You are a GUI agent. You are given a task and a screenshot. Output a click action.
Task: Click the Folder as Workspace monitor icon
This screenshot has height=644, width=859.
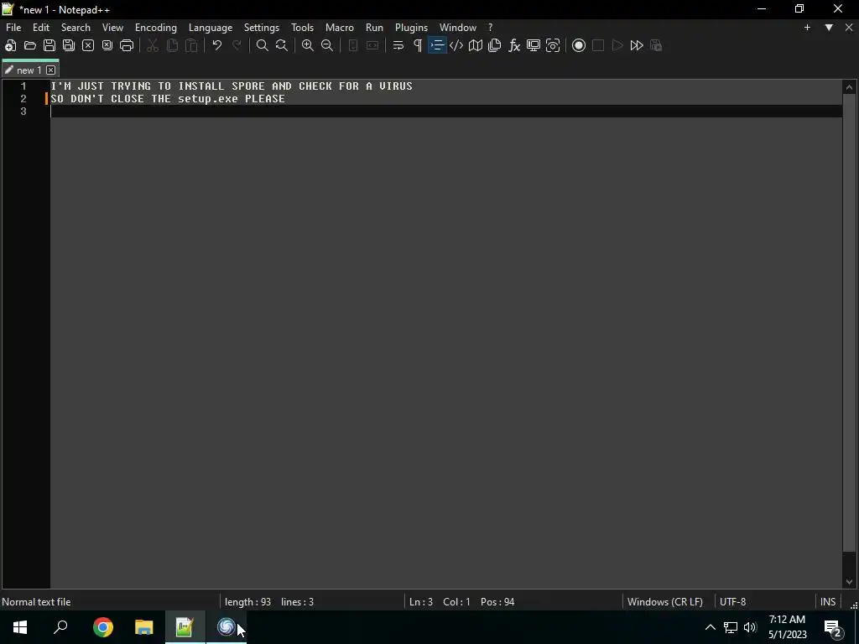pos(534,45)
